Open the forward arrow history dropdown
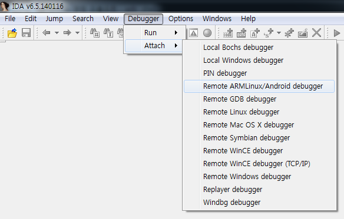The height and width of the screenshot is (219, 344). (77, 33)
